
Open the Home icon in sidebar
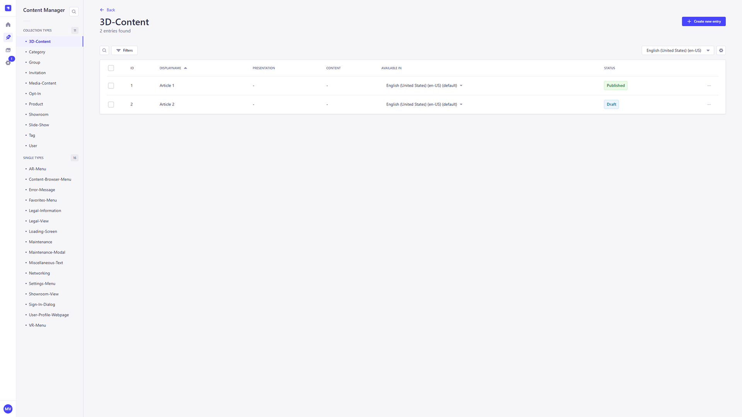click(8, 25)
